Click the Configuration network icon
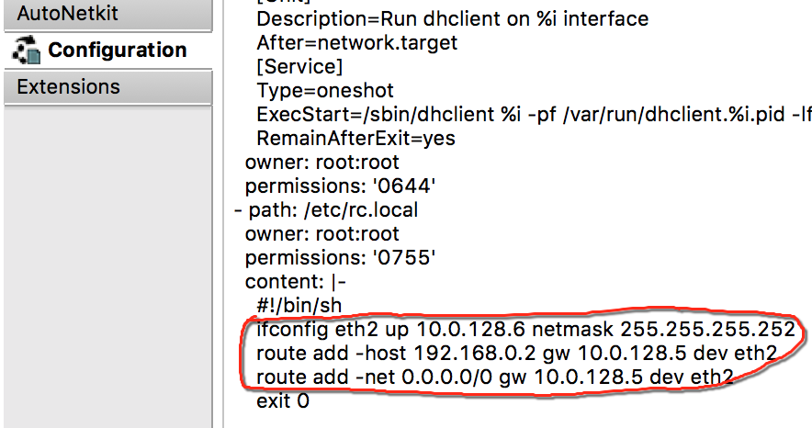The image size is (812, 428). [x=26, y=51]
